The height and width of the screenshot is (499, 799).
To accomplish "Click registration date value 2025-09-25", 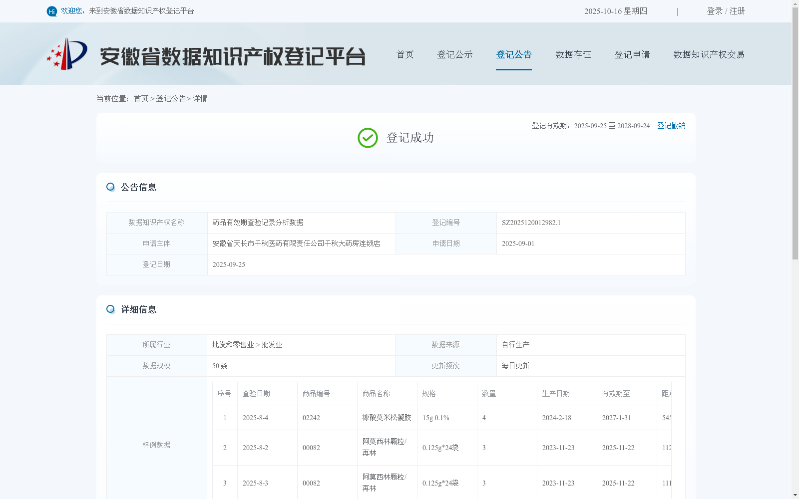I will [229, 264].
